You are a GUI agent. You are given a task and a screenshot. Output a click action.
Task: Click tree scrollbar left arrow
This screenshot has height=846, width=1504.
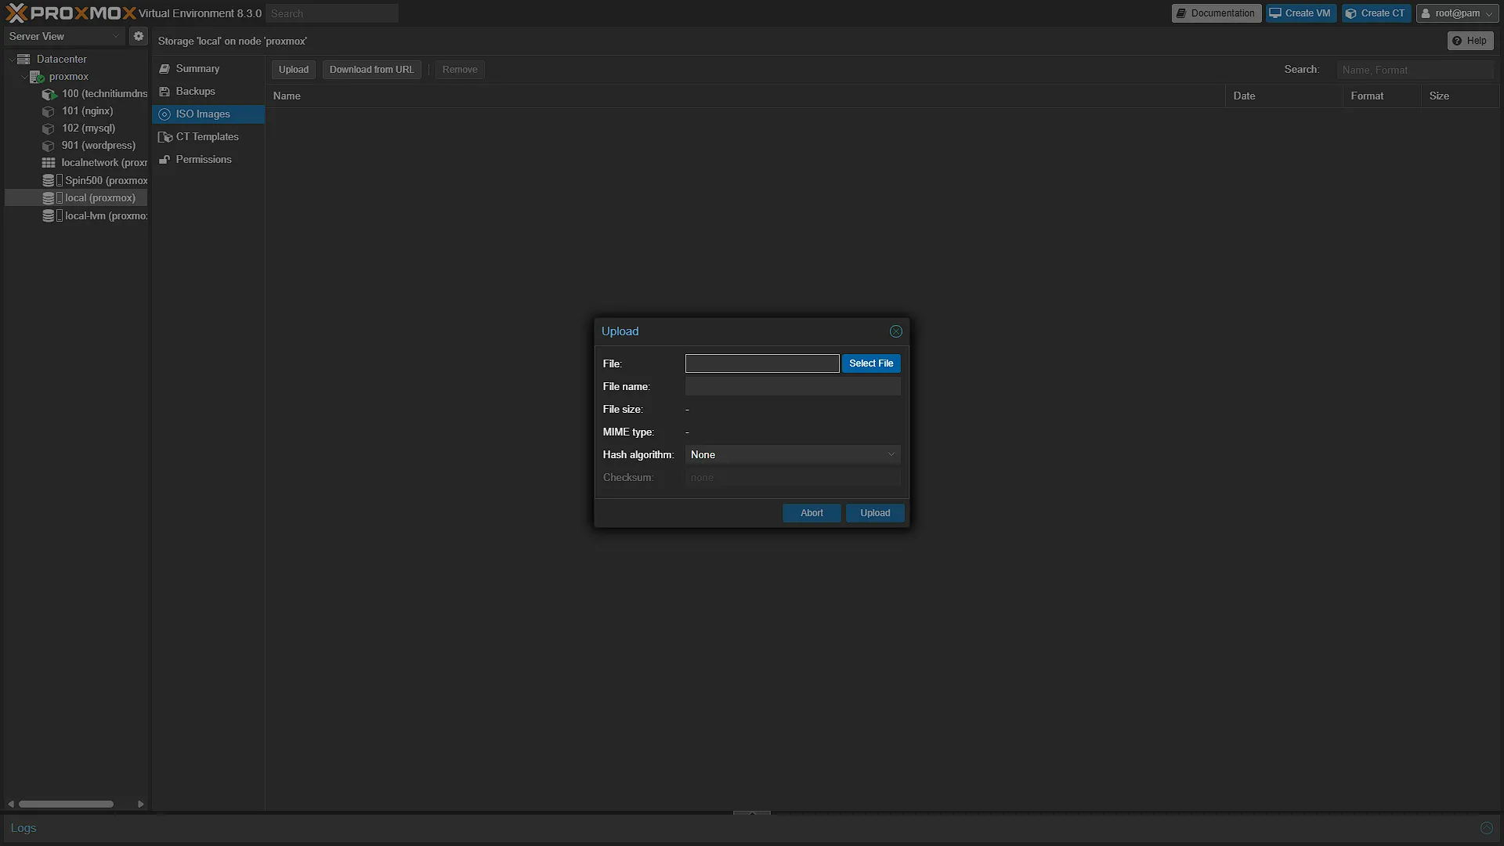coord(11,804)
